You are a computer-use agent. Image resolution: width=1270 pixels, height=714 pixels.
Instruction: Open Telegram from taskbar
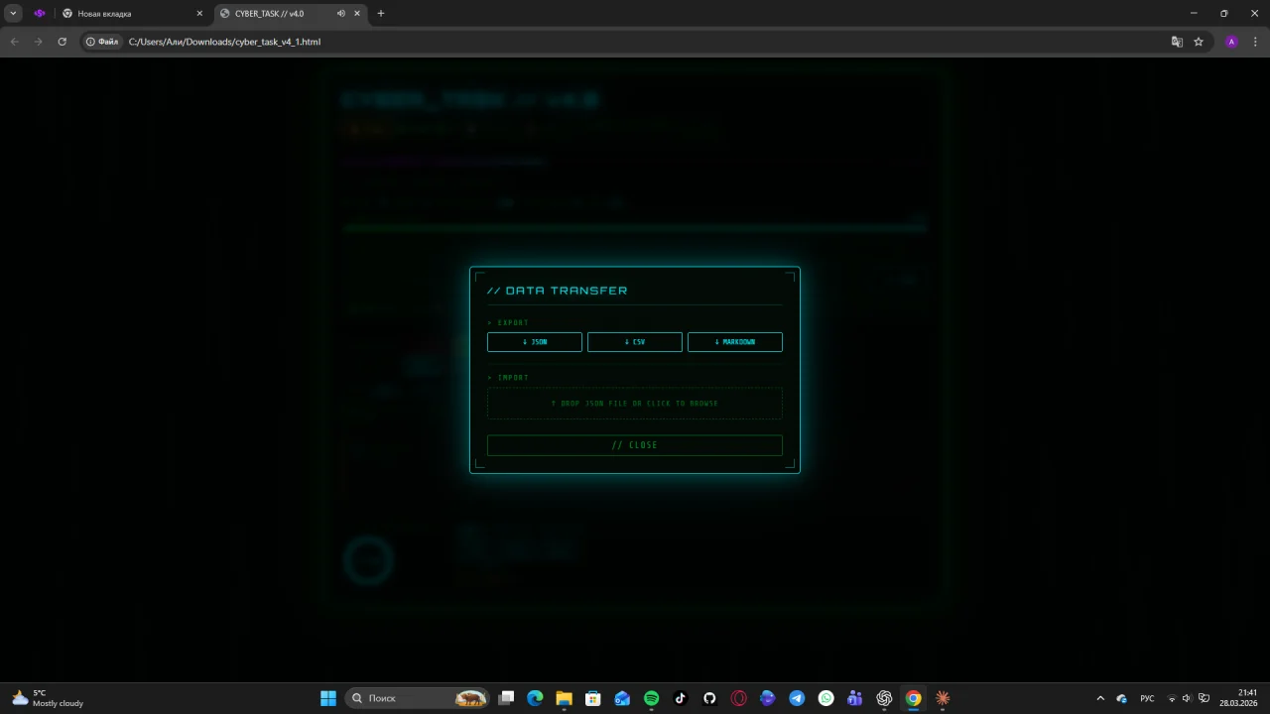797,698
